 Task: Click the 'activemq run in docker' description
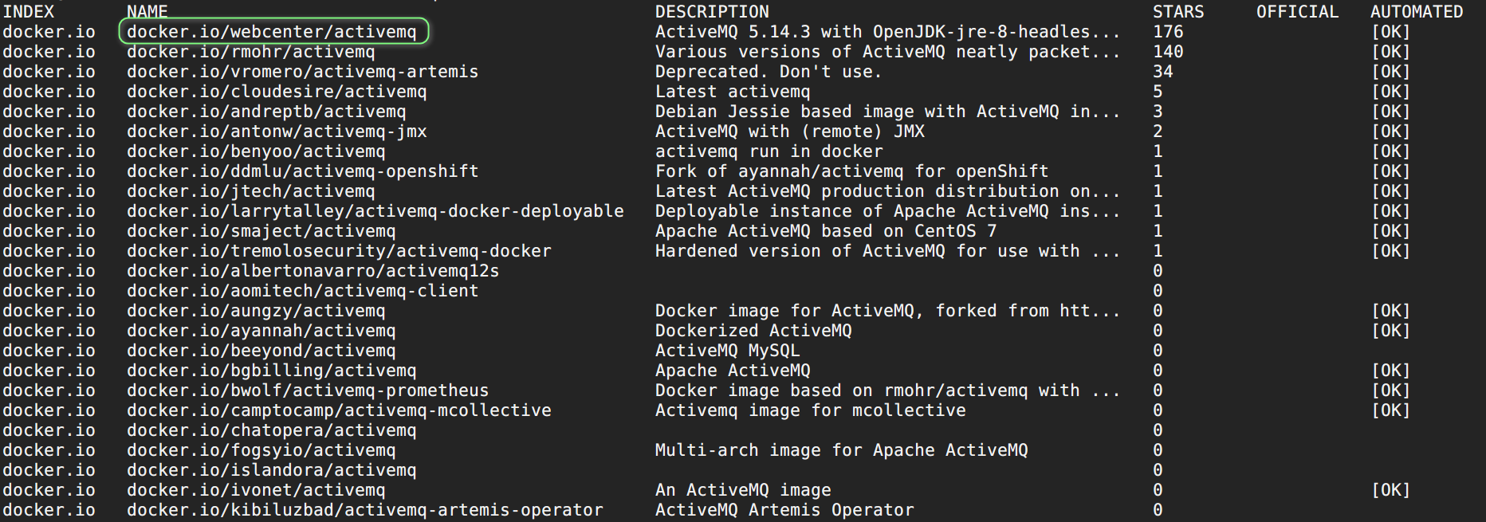pyautogui.click(x=769, y=151)
